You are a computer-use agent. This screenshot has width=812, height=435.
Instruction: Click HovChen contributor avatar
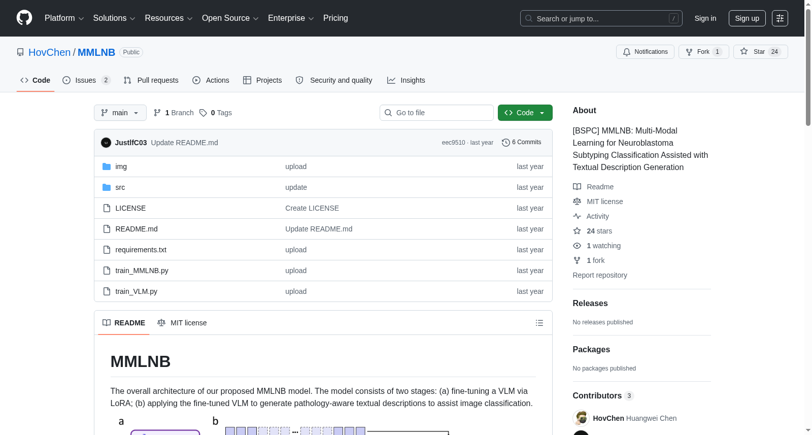(x=581, y=418)
